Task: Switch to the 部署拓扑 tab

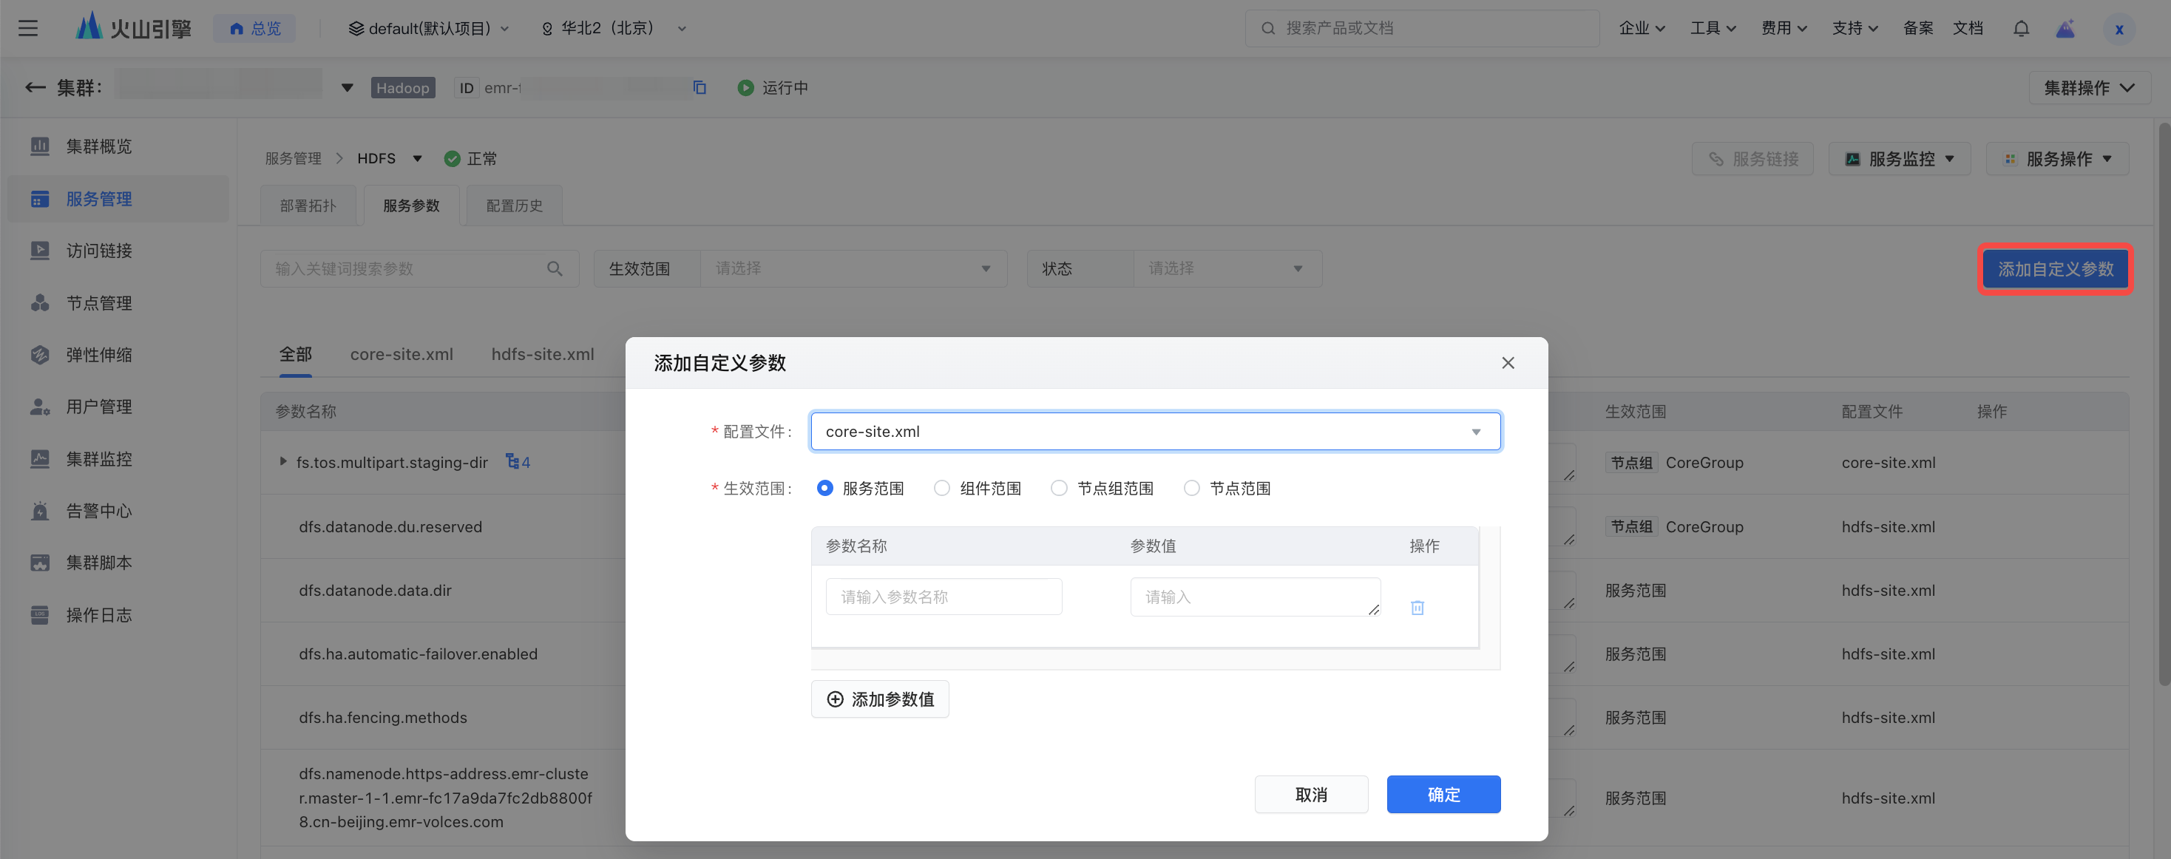Action: [308, 206]
